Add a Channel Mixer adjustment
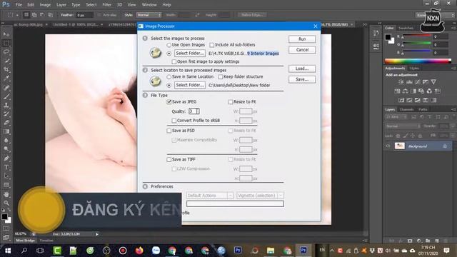 [429, 91]
